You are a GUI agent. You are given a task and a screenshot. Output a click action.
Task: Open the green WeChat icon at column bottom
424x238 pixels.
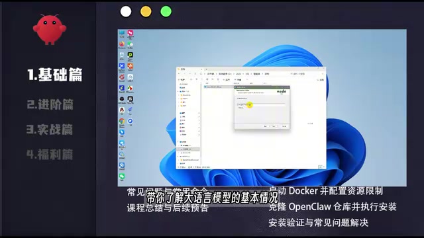(x=122, y=177)
